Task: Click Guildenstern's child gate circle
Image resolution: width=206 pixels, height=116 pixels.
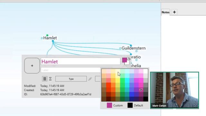Action: pos(136,51)
